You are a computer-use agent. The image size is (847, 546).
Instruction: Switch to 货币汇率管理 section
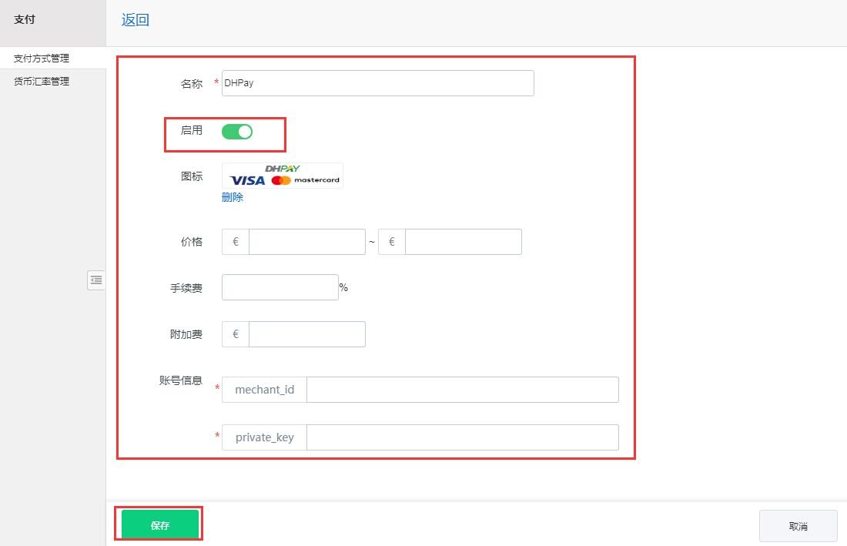click(x=42, y=80)
